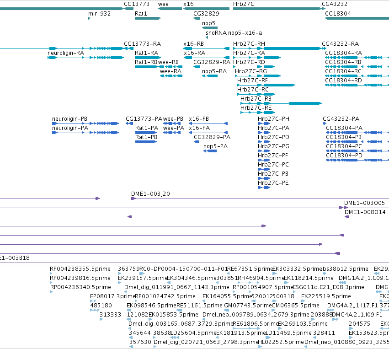Select the CG43232 gene label
This screenshot has width=389, height=349.
point(335,4)
